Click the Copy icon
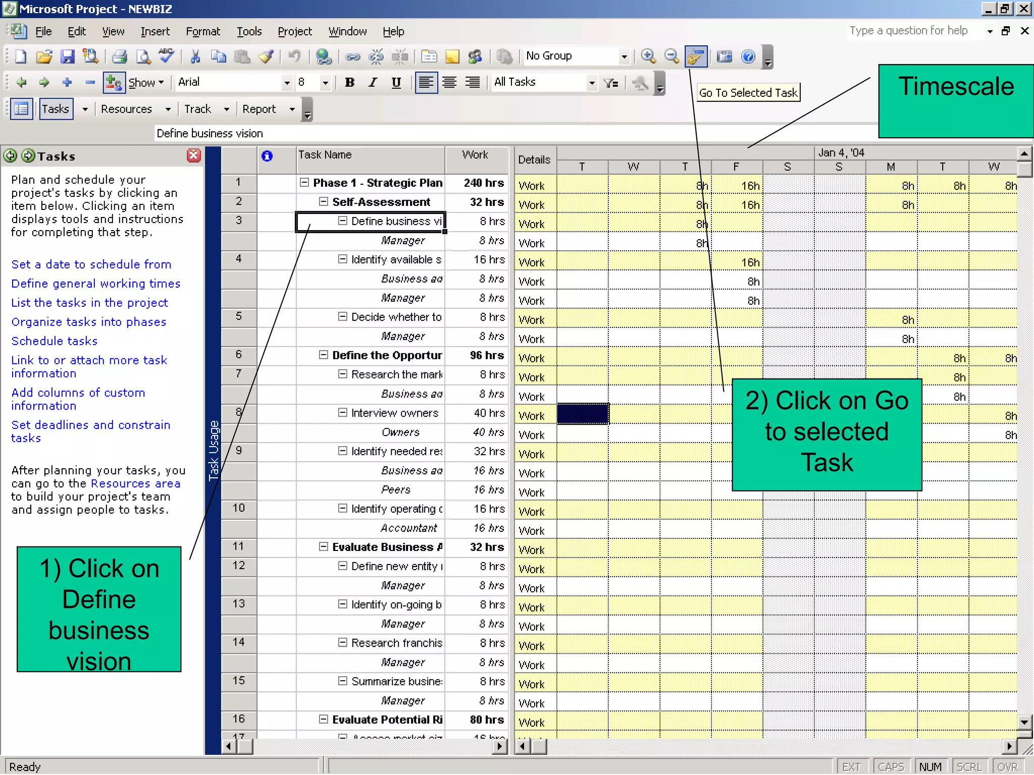This screenshot has height=775, width=1034. (x=219, y=56)
